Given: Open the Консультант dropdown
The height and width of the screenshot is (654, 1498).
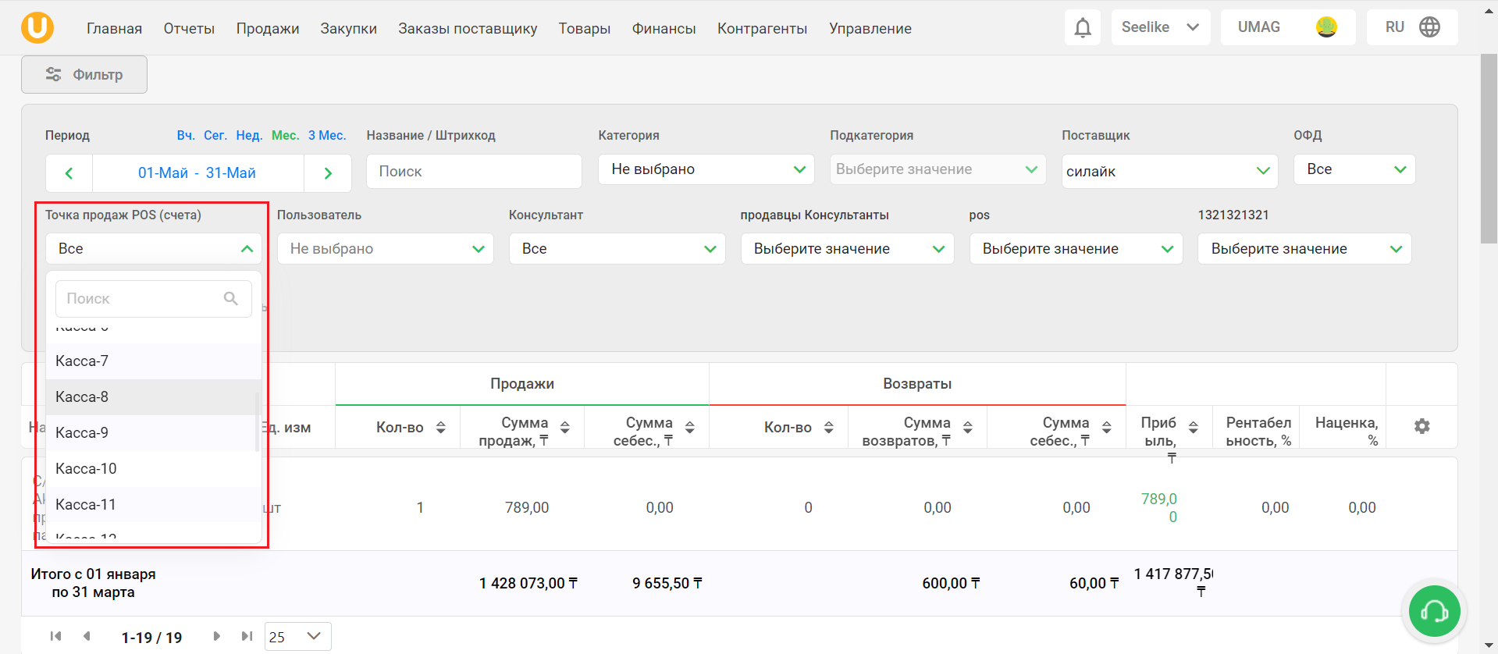Looking at the screenshot, I should (617, 249).
